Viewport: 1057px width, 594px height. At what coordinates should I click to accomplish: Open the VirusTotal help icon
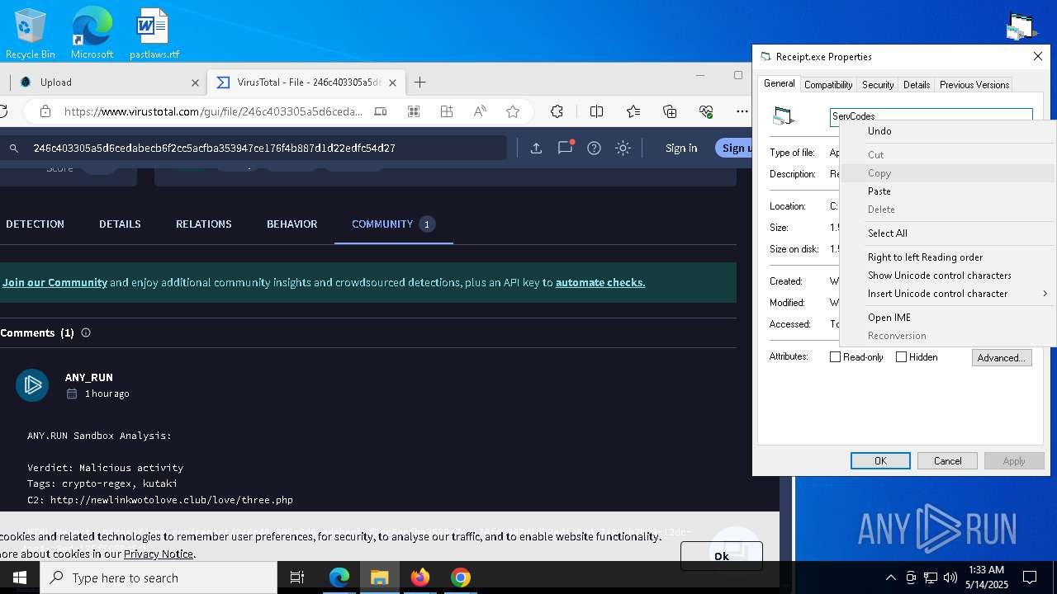click(x=594, y=148)
